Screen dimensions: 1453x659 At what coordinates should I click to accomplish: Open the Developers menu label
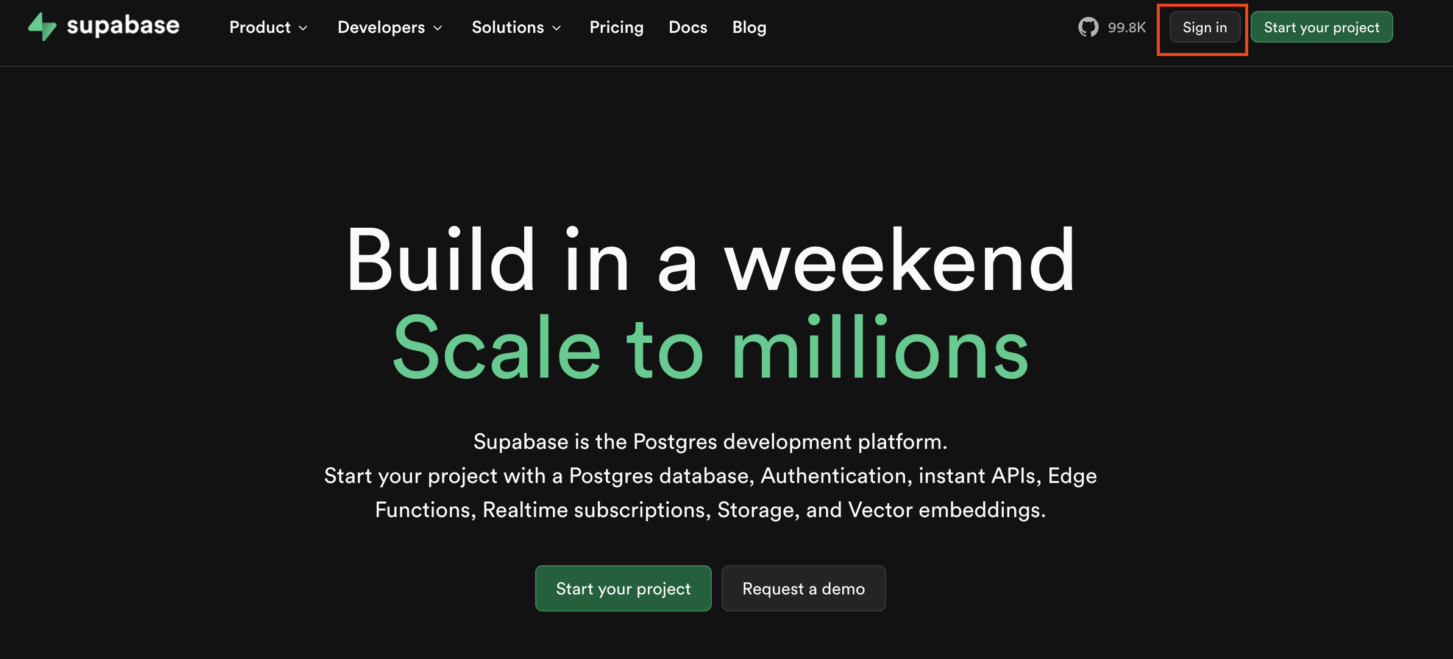[381, 27]
